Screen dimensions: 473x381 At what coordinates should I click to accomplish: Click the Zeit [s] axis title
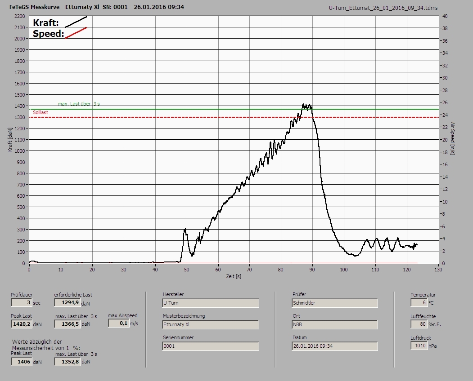coord(234,276)
